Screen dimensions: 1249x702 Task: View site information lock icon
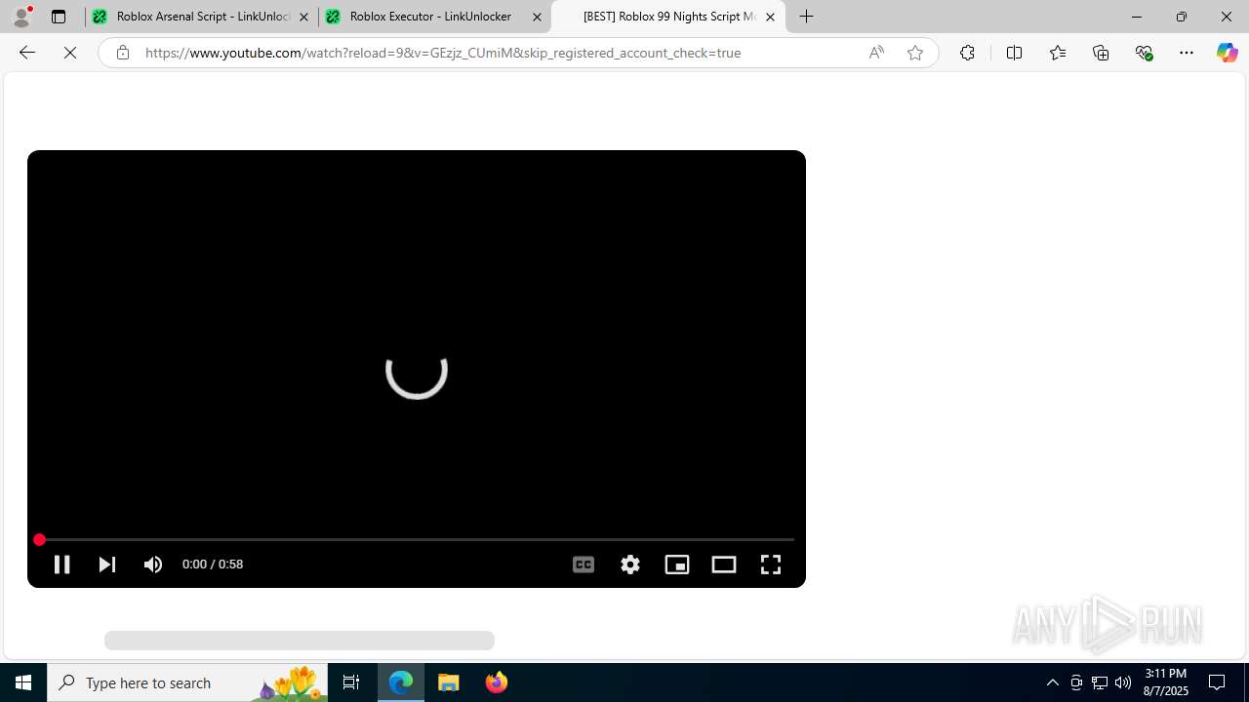[x=122, y=53]
